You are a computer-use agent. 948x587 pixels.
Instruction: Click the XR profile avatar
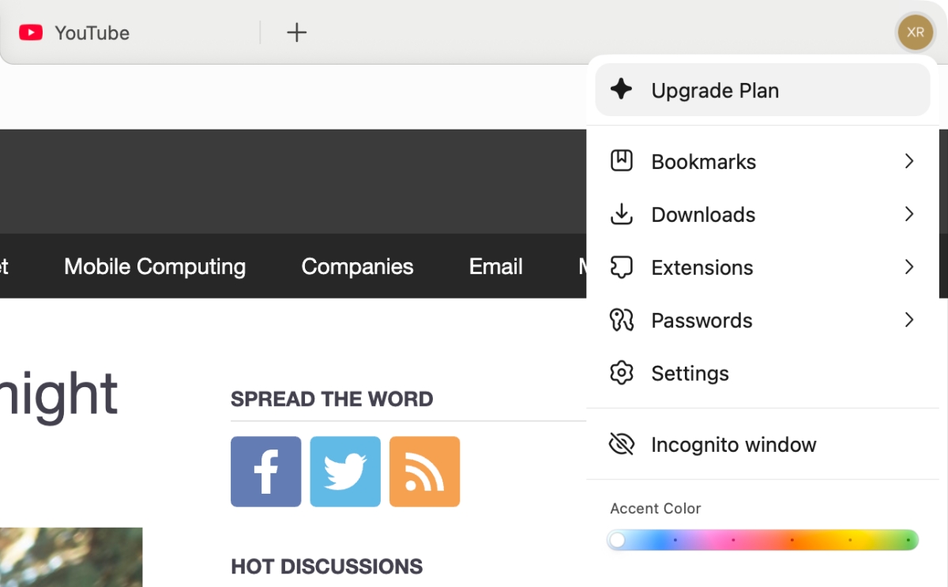click(915, 32)
